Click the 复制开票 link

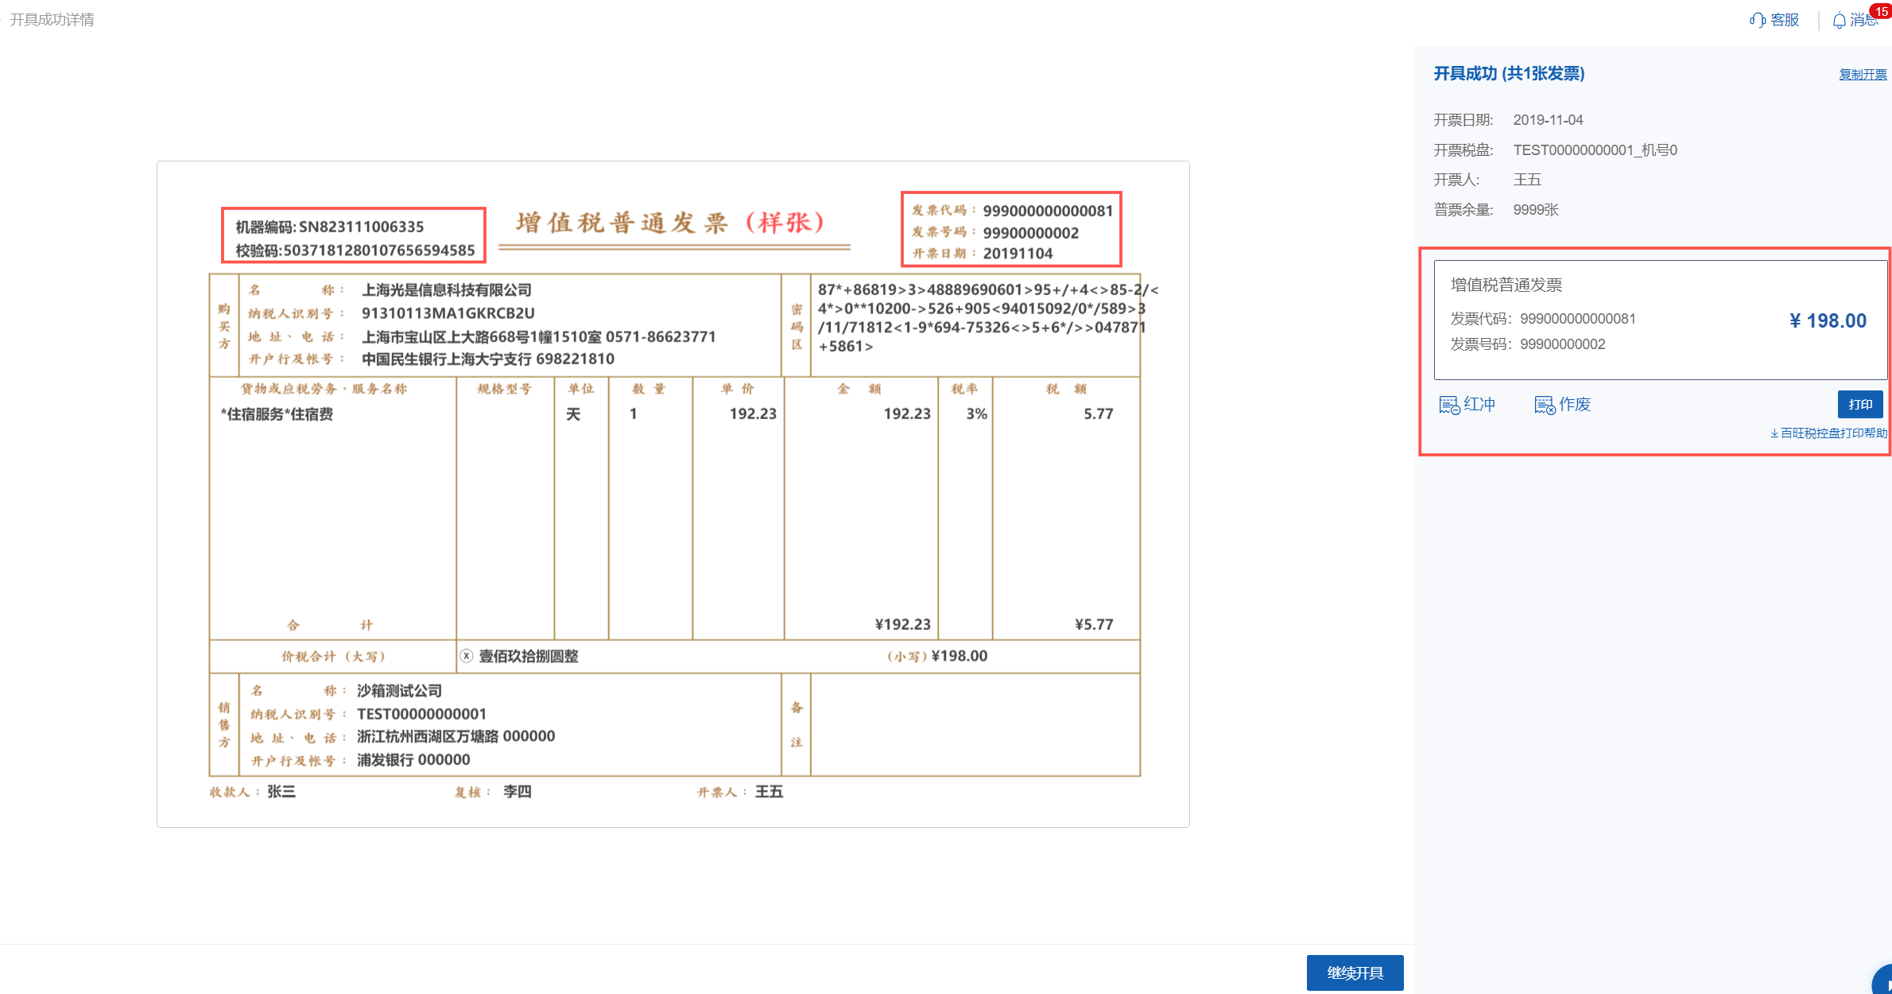click(x=1863, y=75)
